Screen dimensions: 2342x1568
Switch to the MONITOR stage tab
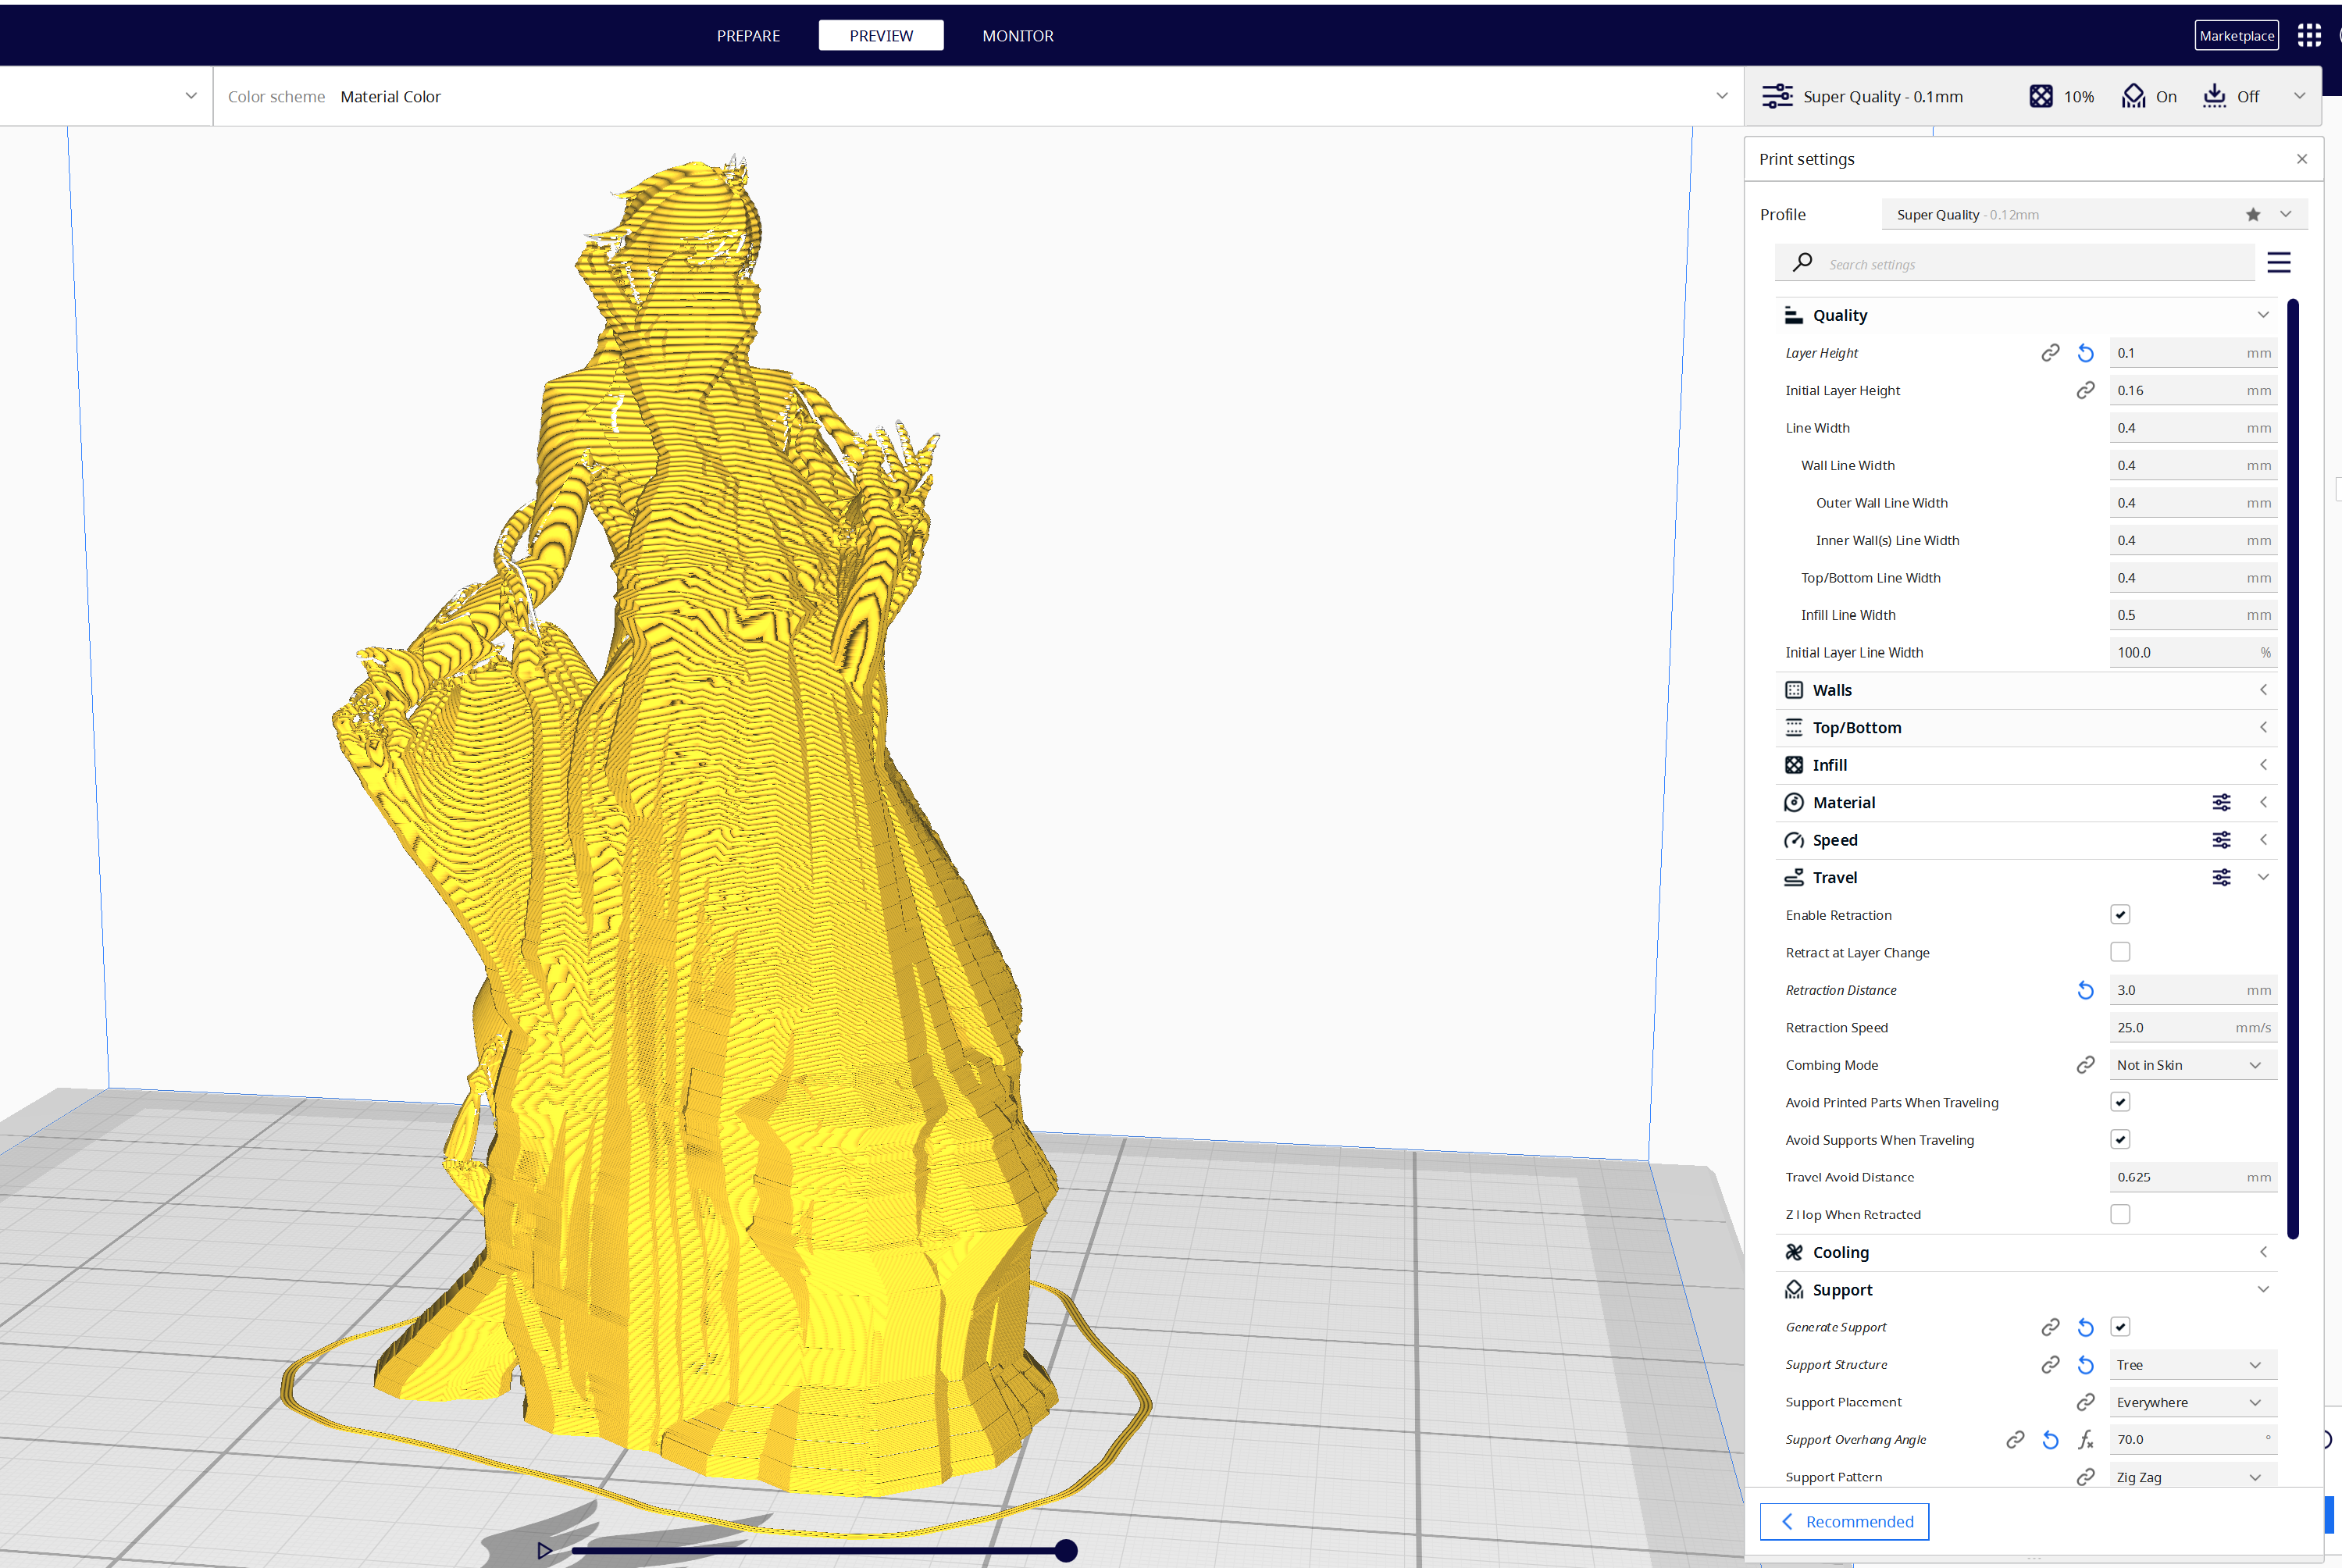click(x=1017, y=36)
